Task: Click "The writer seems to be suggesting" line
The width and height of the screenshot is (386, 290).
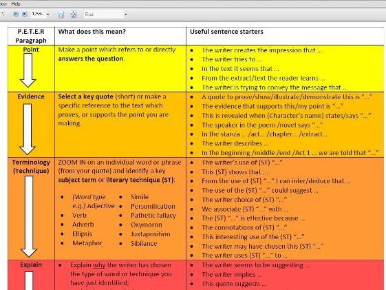Action: tap(255, 265)
